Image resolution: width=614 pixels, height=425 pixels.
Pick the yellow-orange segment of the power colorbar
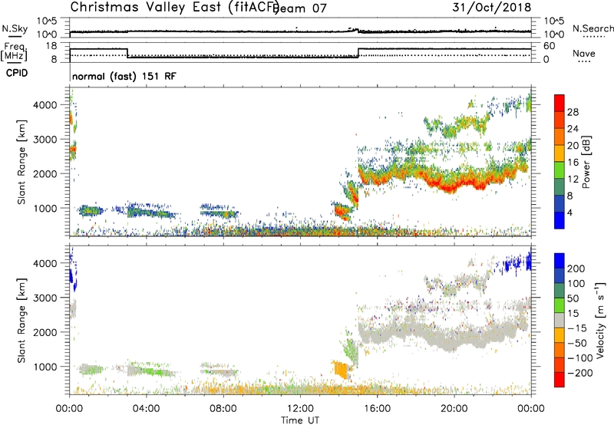[x=560, y=153]
